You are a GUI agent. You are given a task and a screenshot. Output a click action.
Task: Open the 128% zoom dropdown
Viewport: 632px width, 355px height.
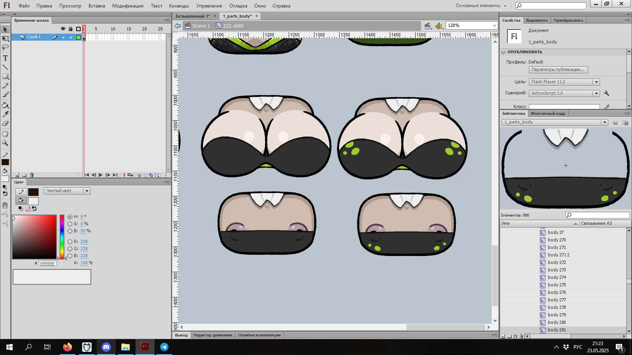[x=494, y=26]
